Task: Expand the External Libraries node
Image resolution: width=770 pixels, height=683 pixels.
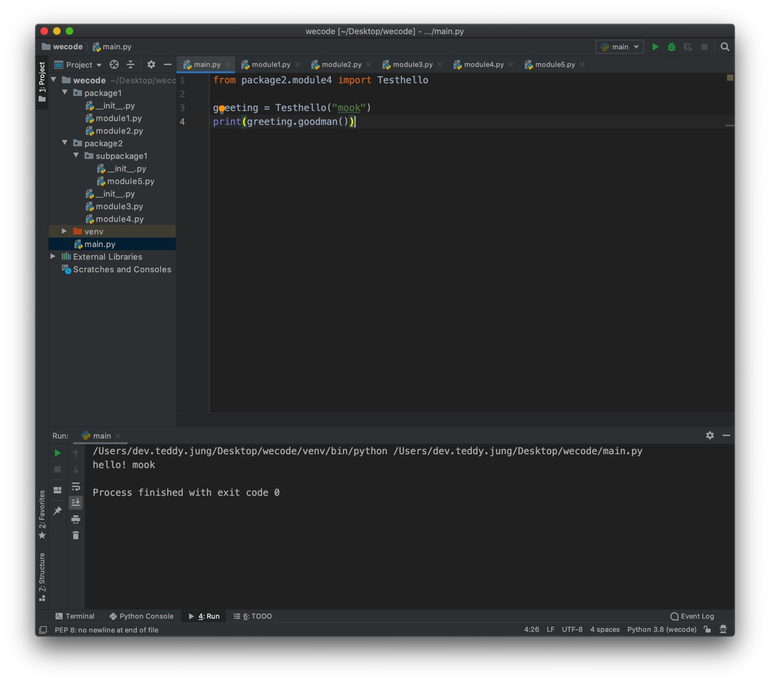Action: coord(54,256)
